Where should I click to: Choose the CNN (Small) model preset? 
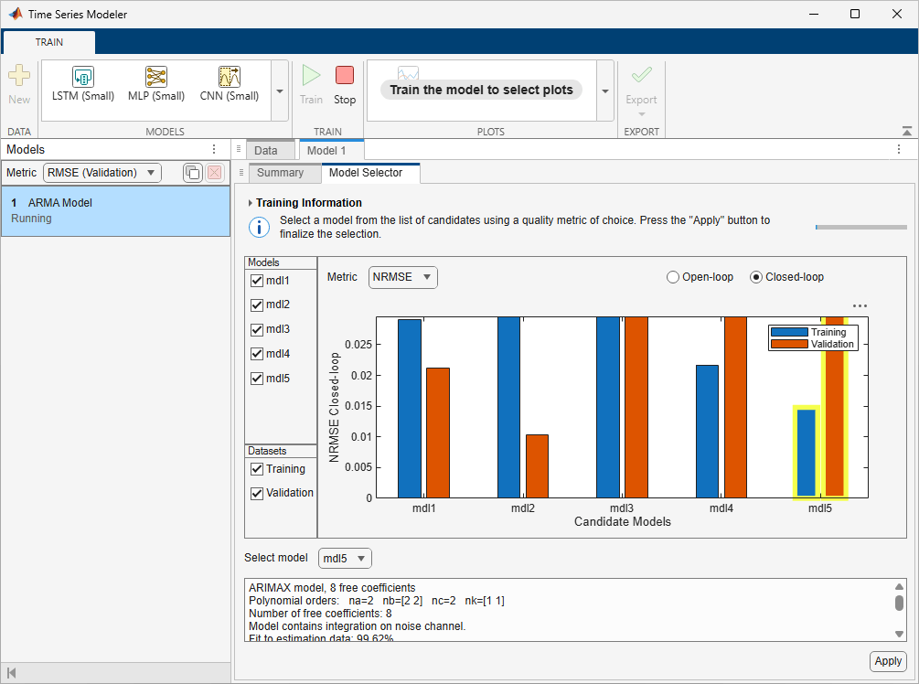[x=229, y=83]
